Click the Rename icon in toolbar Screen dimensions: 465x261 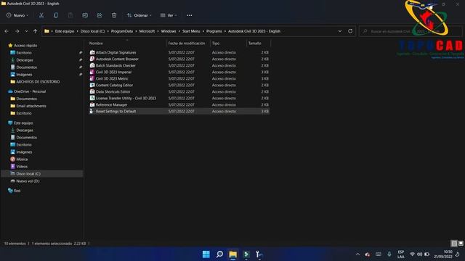click(x=85, y=15)
